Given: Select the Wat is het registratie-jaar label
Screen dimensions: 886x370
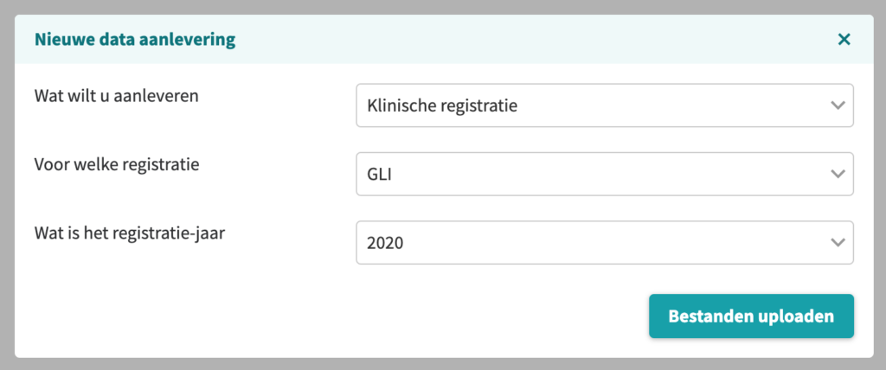Looking at the screenshot, I should (130, 234).
